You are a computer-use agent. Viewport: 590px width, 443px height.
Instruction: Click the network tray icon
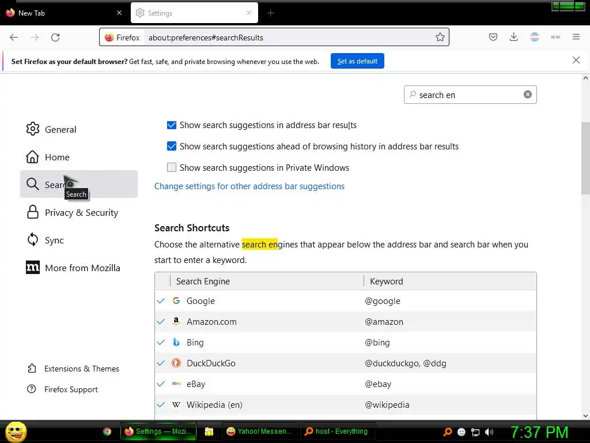[x=475, y=432]
